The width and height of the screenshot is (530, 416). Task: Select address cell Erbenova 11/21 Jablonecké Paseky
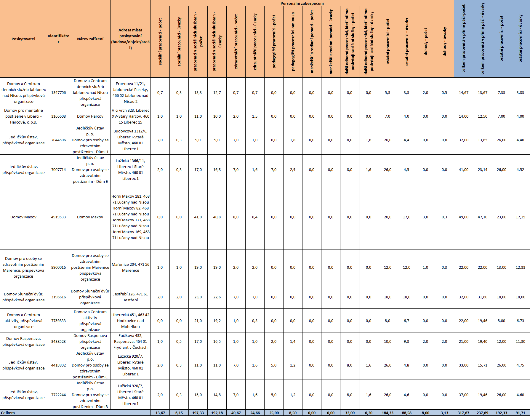pos(130,92)
